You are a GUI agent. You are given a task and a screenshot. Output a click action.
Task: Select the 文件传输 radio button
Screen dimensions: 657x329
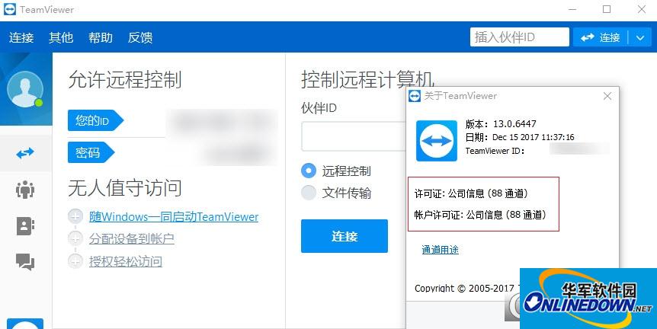pyautogui.click(x=309, y=193)
